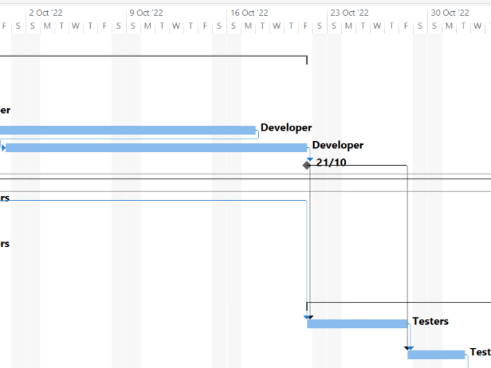The width and height of the screenshot is (491, 368).
Task: Click the 21/10 milestone date label
Action: (x=331, y=162)
